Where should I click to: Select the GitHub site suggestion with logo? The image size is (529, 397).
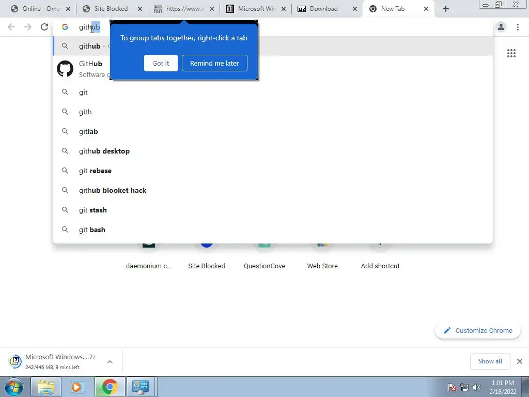(273, 69)
